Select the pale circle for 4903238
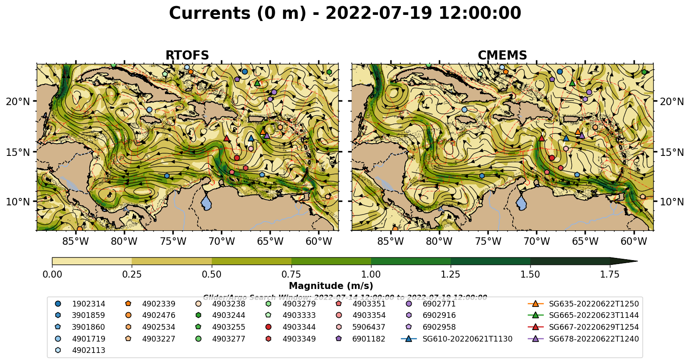The width and height of the screenshot is (690, 363). tap(198, 303)
